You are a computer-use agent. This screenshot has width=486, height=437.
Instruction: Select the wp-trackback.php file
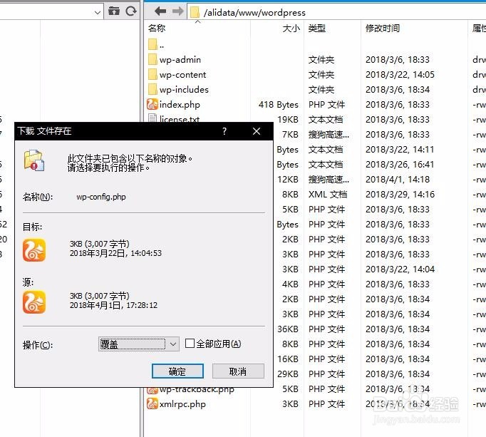[x=197, y=389]
